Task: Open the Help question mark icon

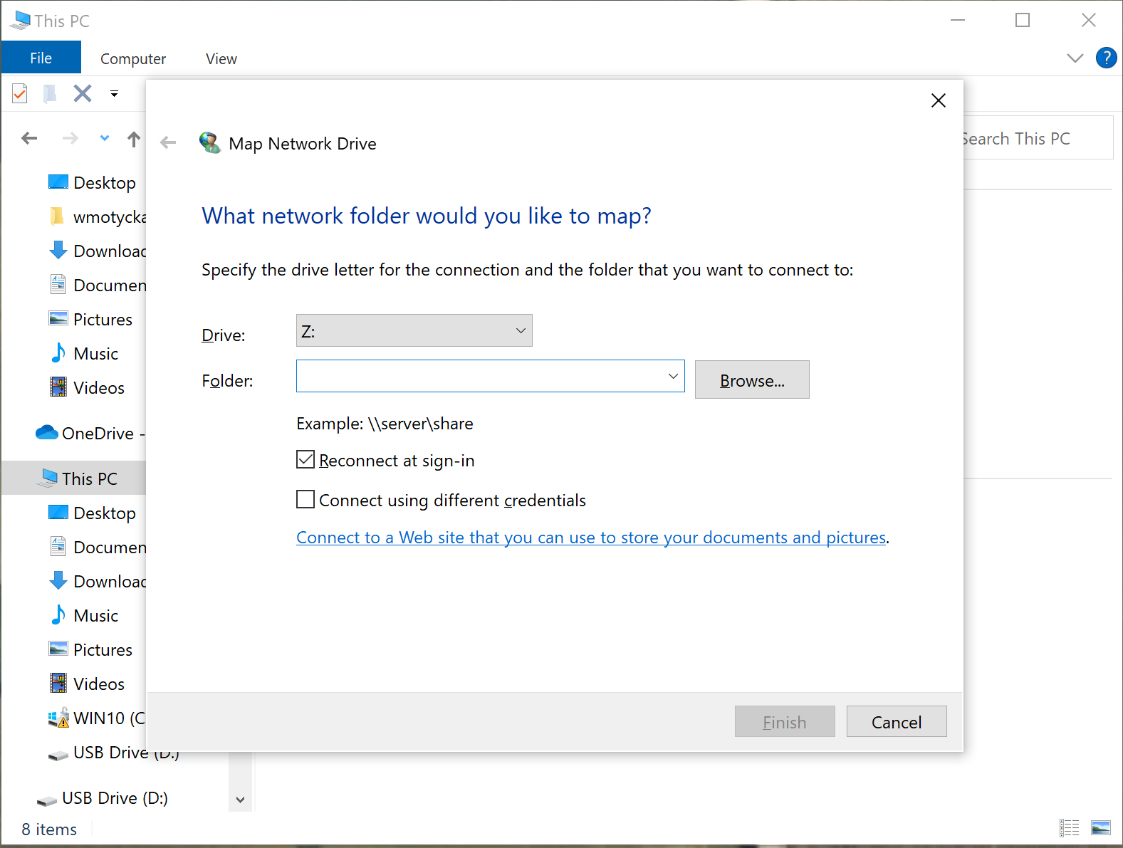Action: point(1106,58)
